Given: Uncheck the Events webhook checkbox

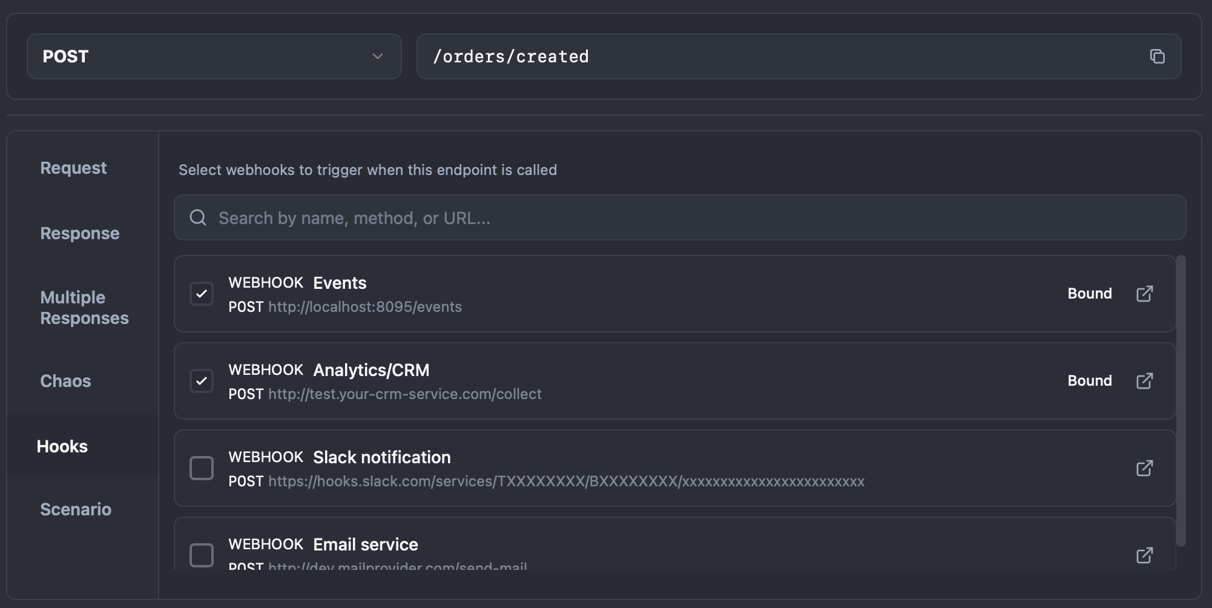Looking at the screenshot, I should [202, 294].
